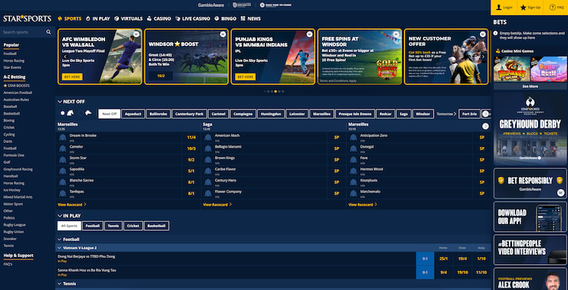Screen dimensions: 568x290
Task: Collapse the Vietnam V-League 2 group
Action: 59,248
